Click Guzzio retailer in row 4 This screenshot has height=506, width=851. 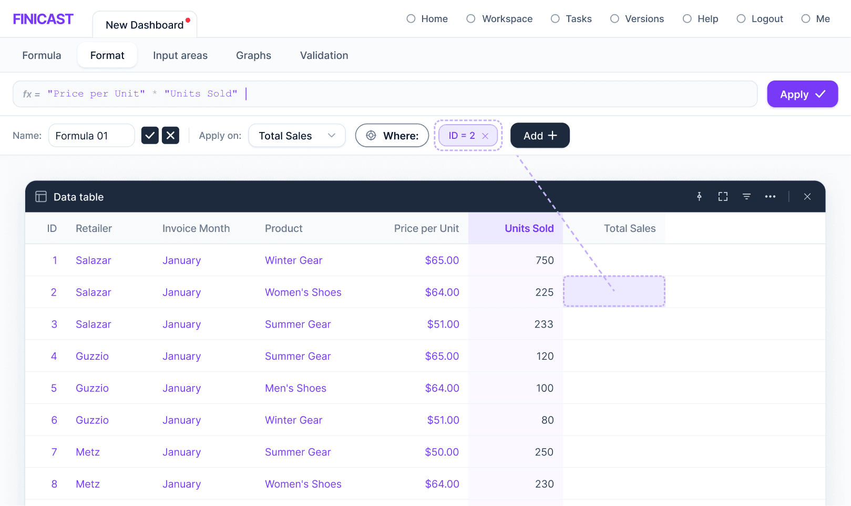coord(92,356)
